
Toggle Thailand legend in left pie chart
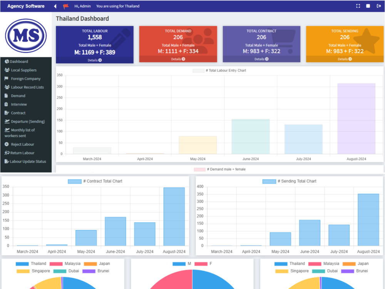coord(31,264)
